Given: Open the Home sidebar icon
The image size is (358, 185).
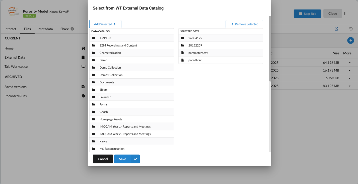Looking at the screenshot, I should point(83,48).
